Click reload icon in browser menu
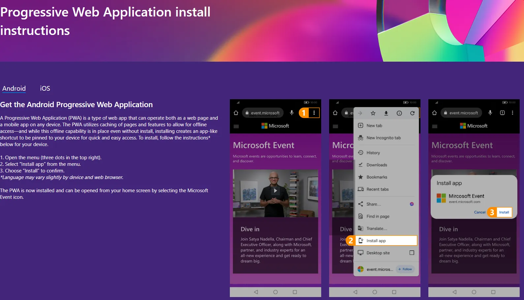 tap(412, 113)
